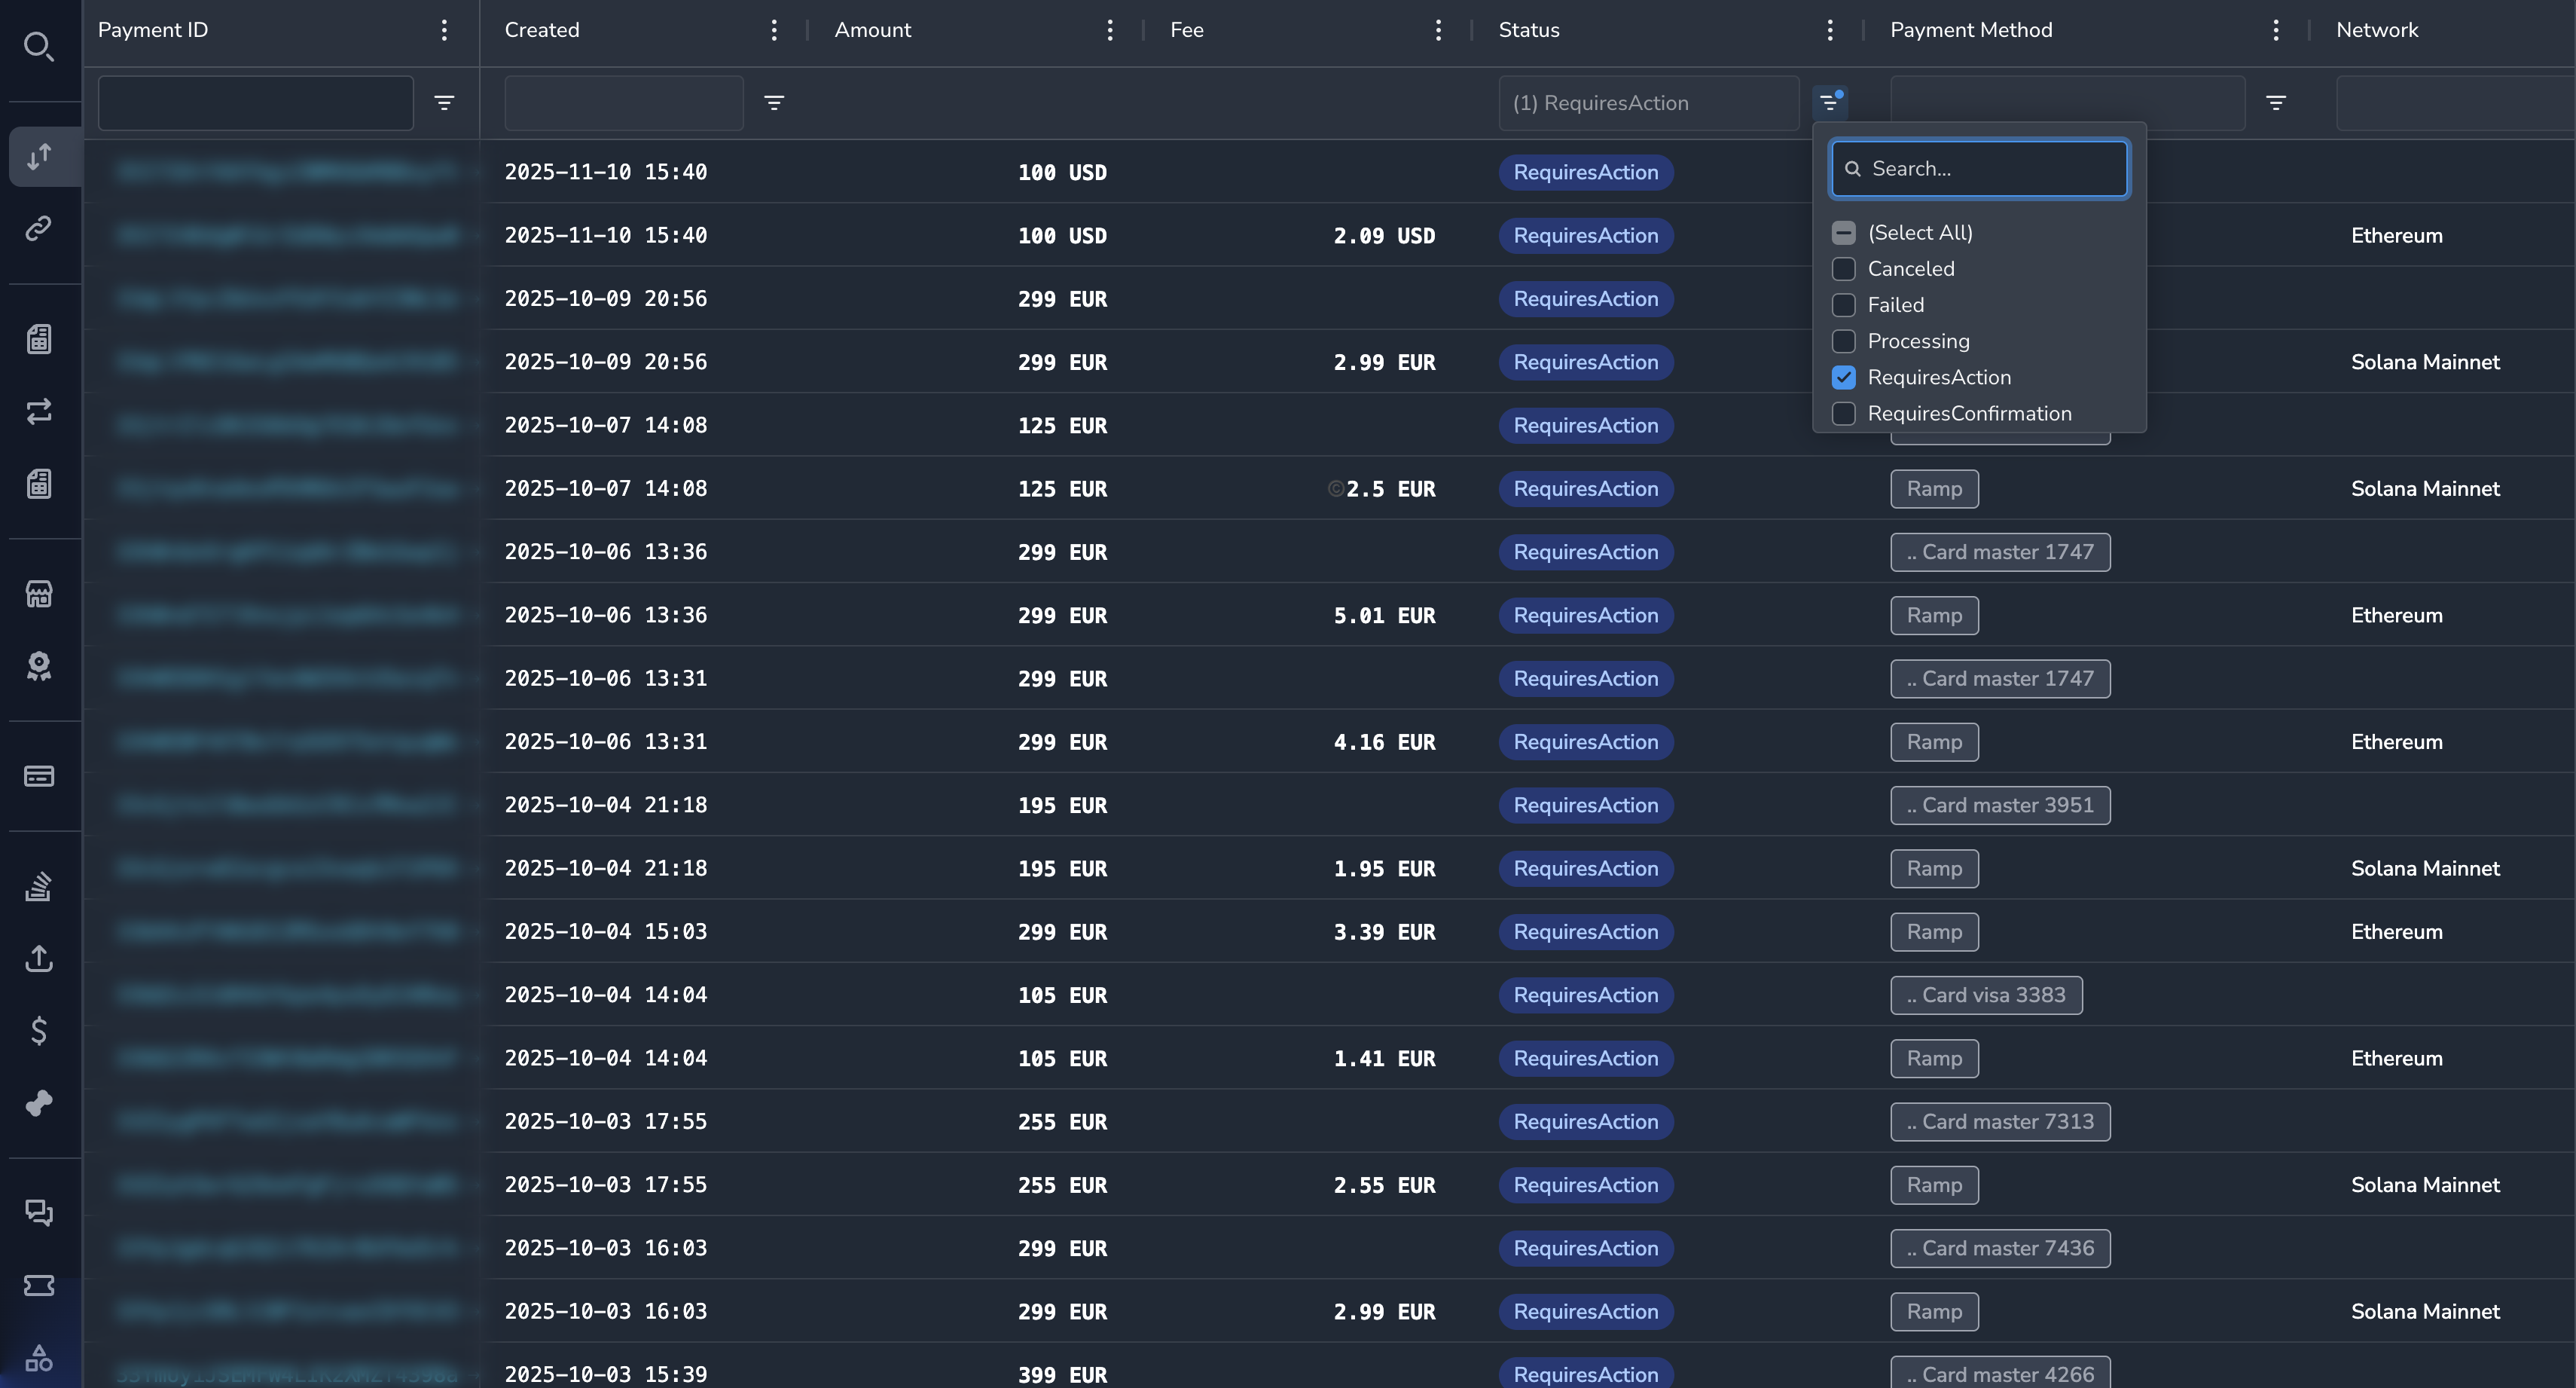Click the Card master 4266 payment method tag
2576x1388 pixels.
tap(2000, 1374)
